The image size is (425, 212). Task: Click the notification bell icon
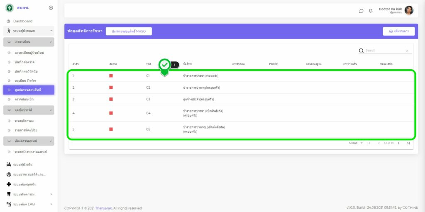(371, 11)
